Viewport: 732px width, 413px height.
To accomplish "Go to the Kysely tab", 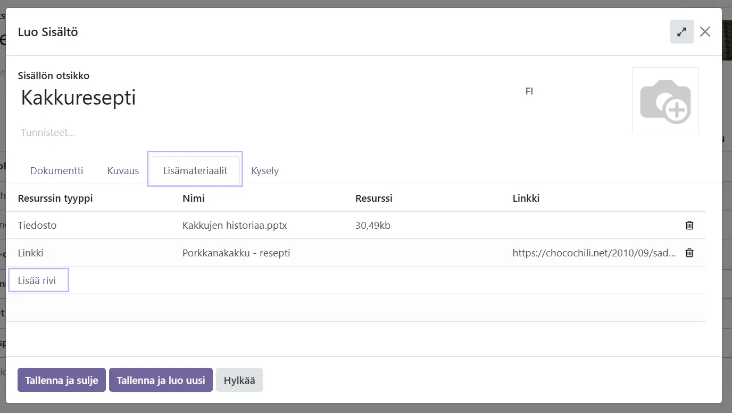I will click(x=265, y=171).
